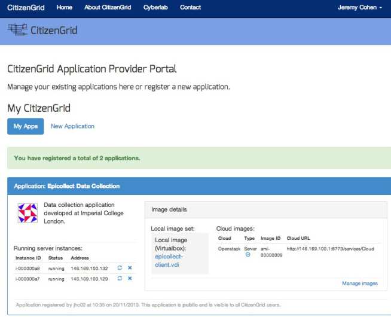Click the Cloud URL for Openstack image

pos(330,248)
